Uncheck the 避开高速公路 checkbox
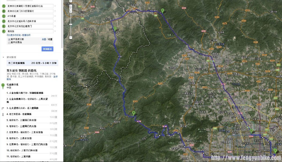Viewport: 282px width, 162px height. (x=9, y=39)
